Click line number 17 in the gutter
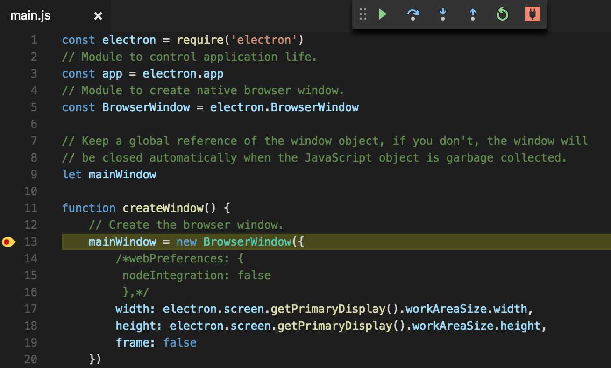This screenshot has width=611, height=368. (x=30, y=309)
